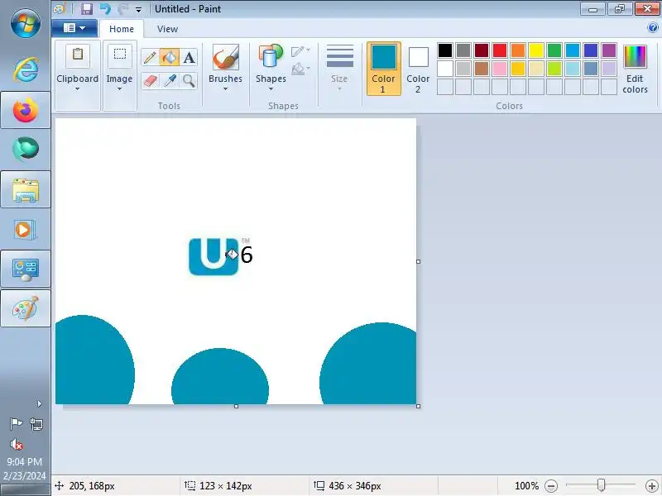
Task: Click the network tray icon
Action: pos(36,423)
